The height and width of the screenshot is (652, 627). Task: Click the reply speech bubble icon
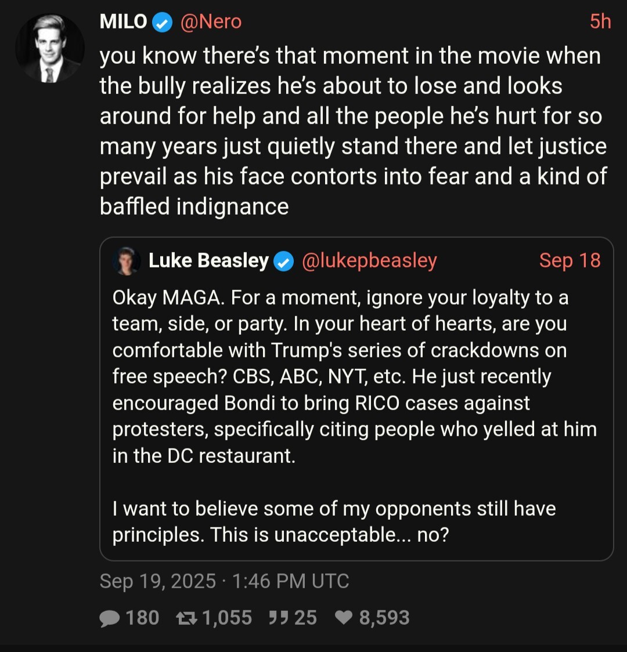(x=109, y=618)
